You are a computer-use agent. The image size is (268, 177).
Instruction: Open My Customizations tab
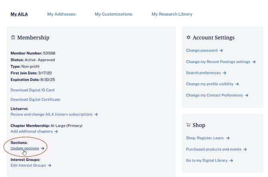point(113,14)
